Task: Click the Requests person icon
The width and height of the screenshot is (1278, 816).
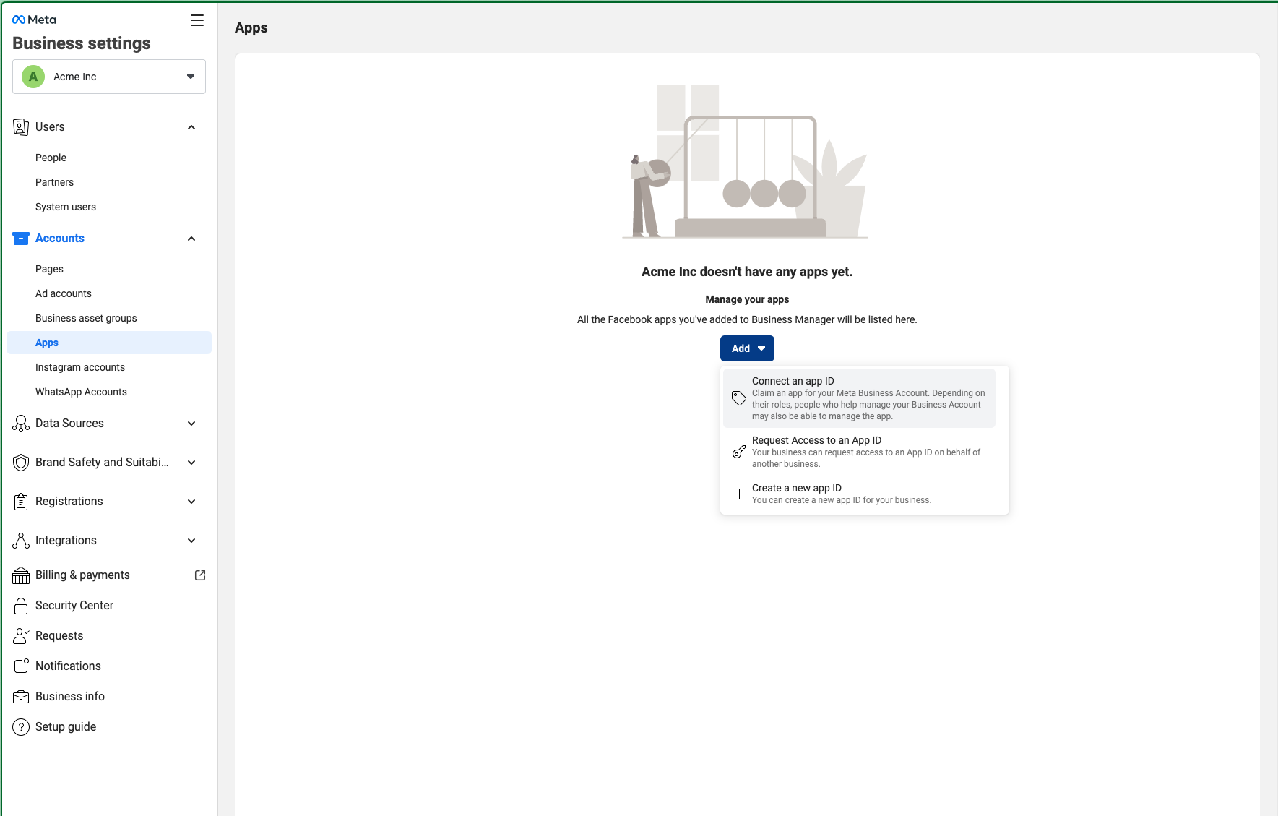Action: coord(21,636)
